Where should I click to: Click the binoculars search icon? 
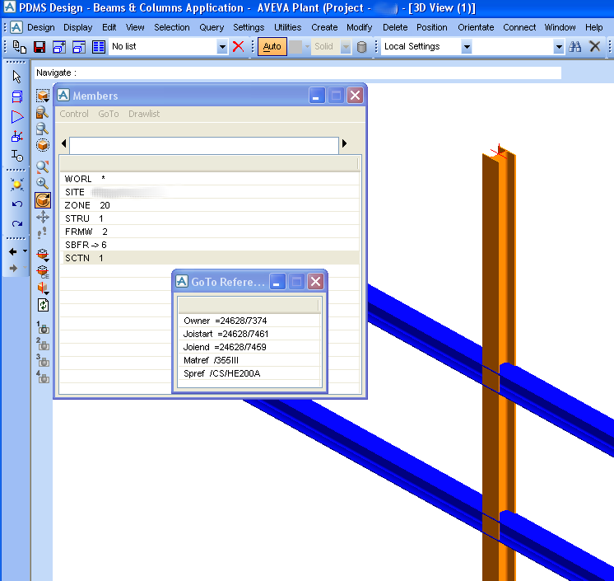(577, 47)
